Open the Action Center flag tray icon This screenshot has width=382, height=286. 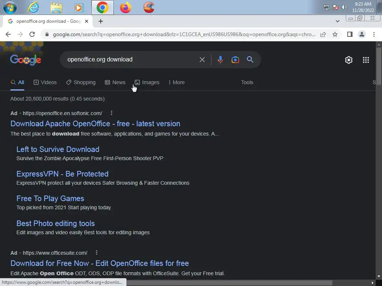[335, 7]
